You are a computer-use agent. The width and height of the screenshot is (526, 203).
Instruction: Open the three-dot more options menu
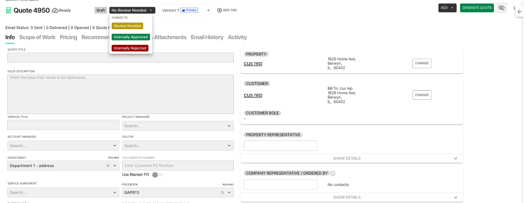[514, 8]
